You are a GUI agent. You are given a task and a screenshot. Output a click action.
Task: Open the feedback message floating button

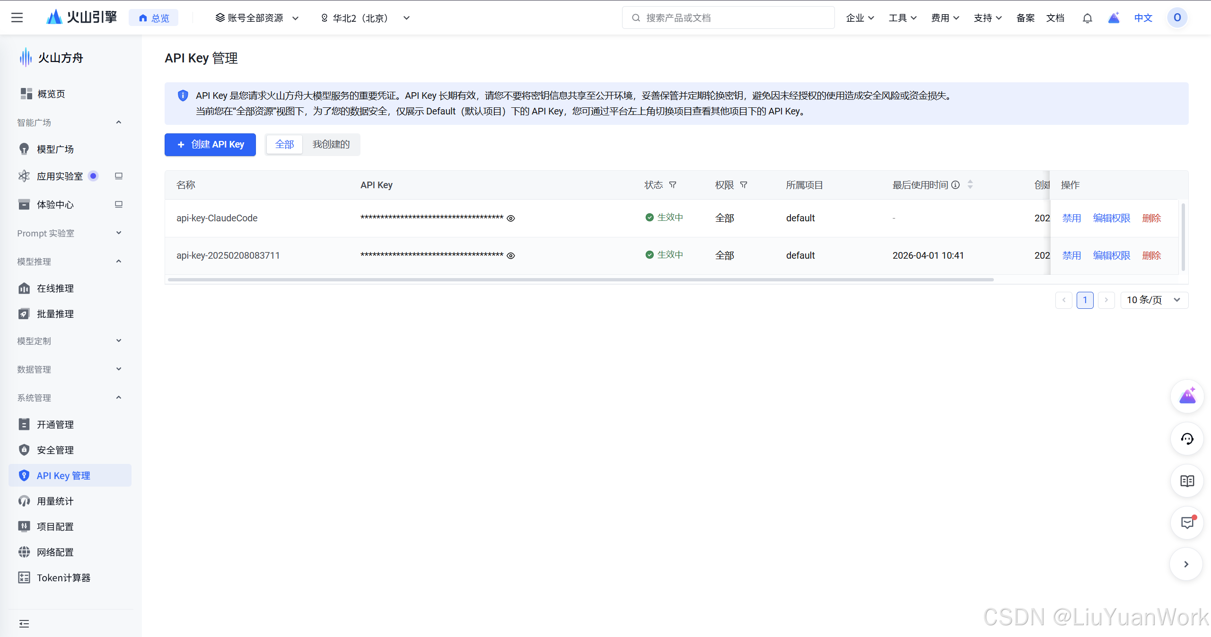(x=1187, y=523)
